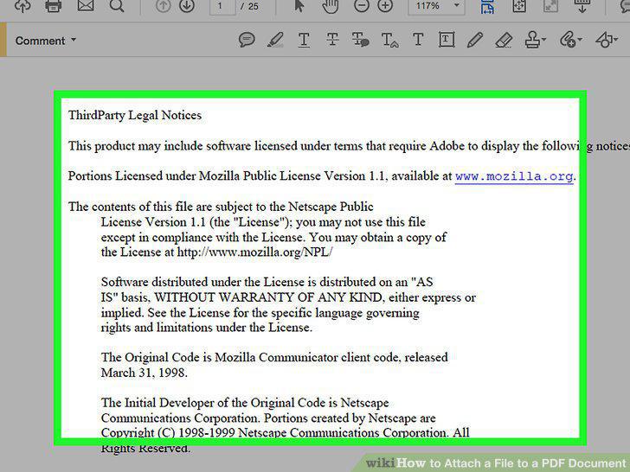Image resolution: width=630 pixels, height=472 pixels.
Task: Follow the www.mozilla.org link
Action: [x=514, y=176]
